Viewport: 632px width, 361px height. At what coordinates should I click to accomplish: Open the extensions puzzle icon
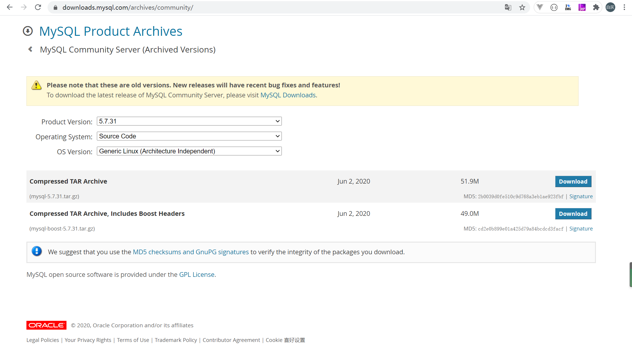tap(596, 7)
